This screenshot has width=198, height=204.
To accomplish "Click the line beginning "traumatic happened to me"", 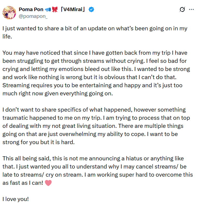I will click(x=96, y=118).
